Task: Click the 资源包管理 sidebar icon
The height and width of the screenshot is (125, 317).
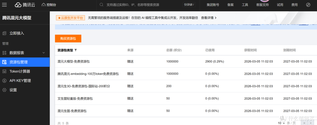Action: click(4, 62)
